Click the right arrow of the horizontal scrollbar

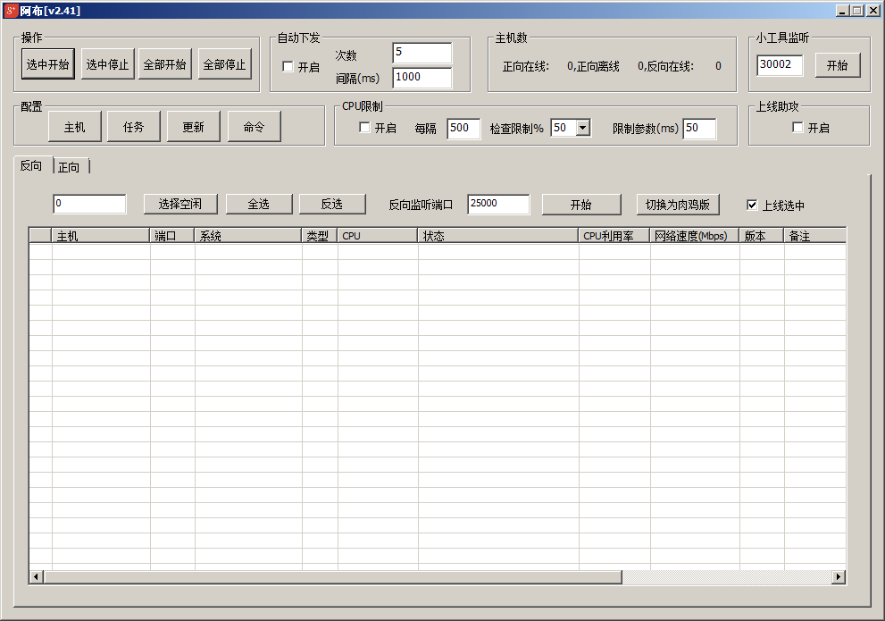[x=839, y=577]
